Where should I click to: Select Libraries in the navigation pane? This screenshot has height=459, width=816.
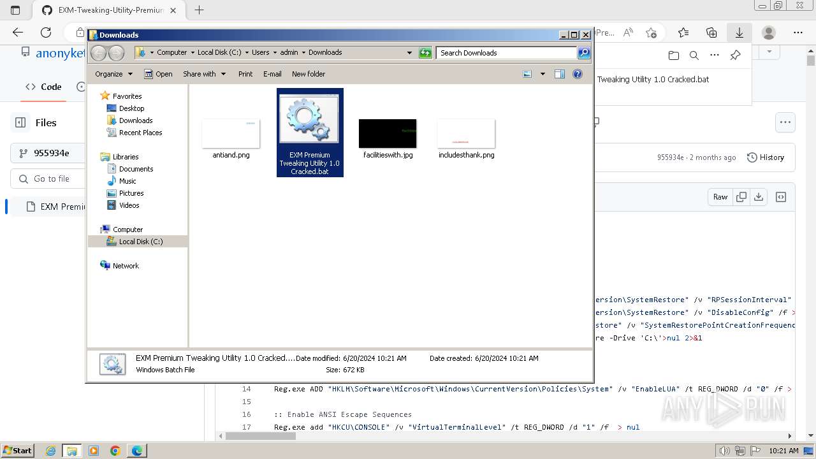(x=126, y=157)
